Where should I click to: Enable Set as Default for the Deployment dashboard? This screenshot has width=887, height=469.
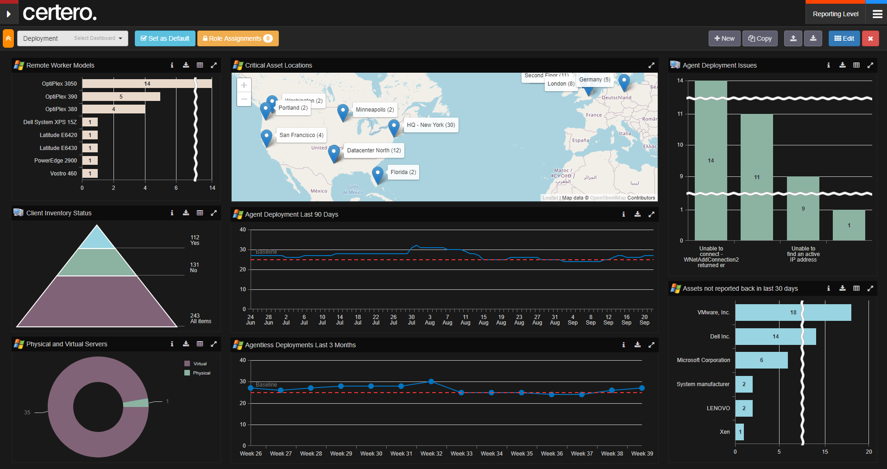coord(164,38)
